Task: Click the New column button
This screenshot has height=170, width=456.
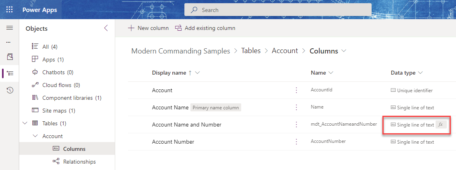Action: pyautogui.click(x=148, y=28)
